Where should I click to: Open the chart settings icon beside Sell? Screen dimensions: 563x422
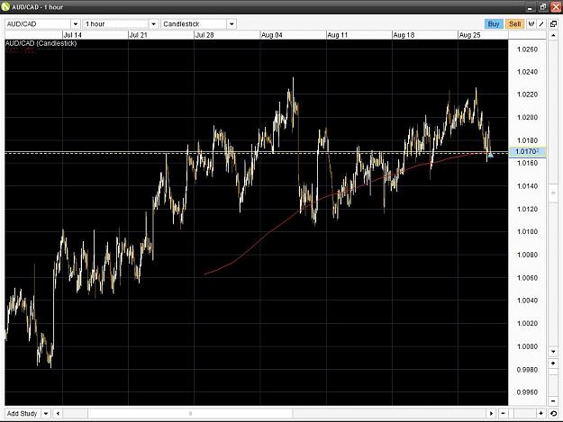(x=531, y=24)
